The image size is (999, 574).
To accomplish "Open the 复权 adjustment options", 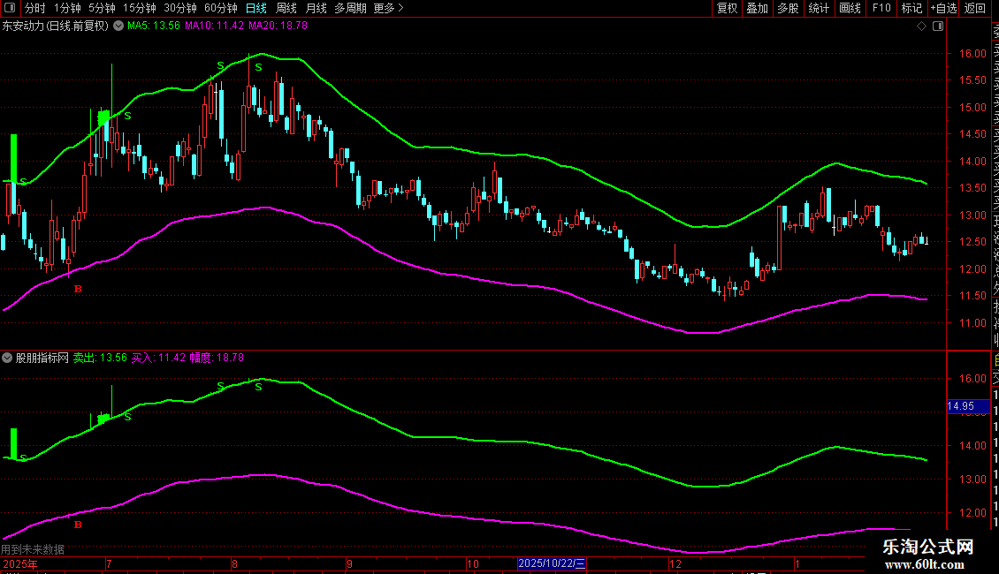I will (x=727, y=8).
